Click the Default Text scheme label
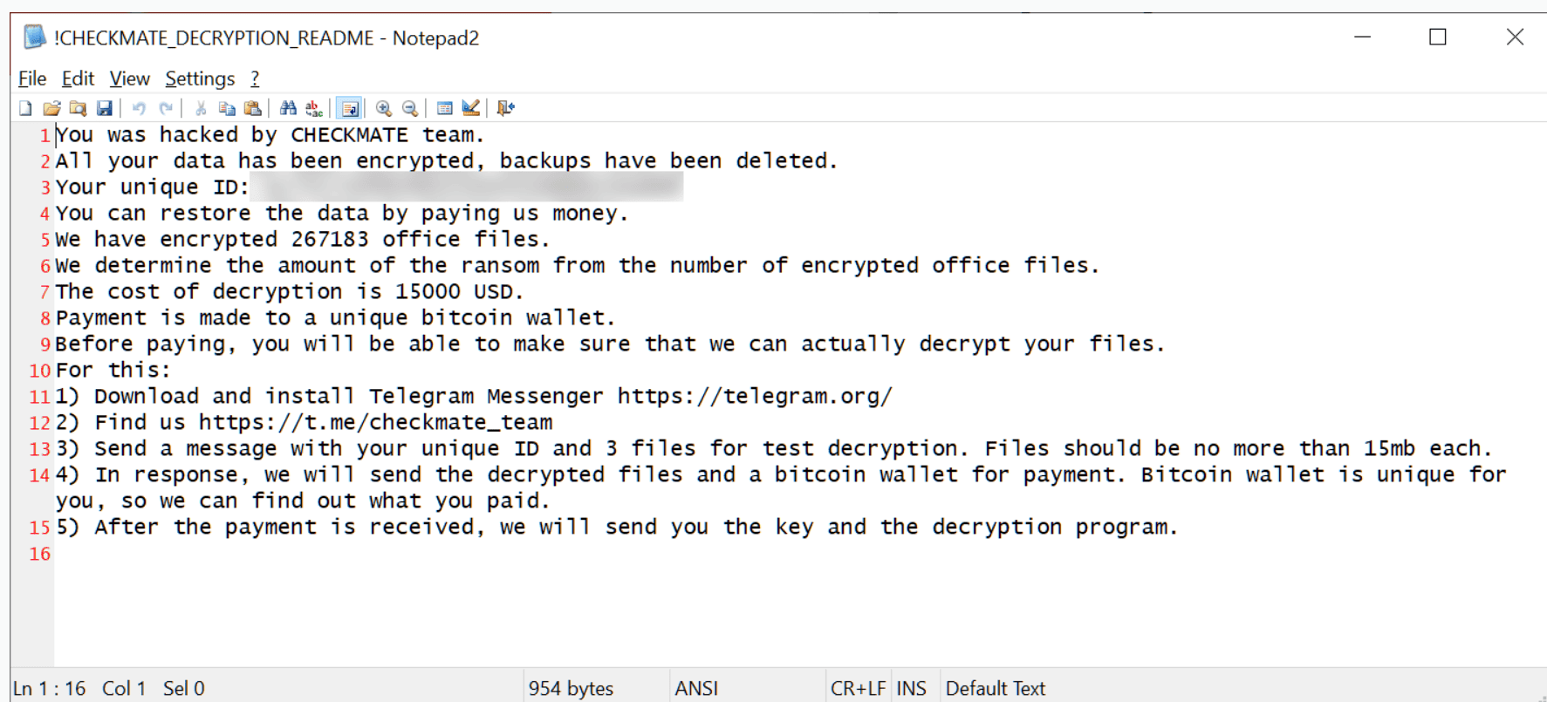Image resolution: width=1547 pixels, height=702 pixels. (996, 688)
